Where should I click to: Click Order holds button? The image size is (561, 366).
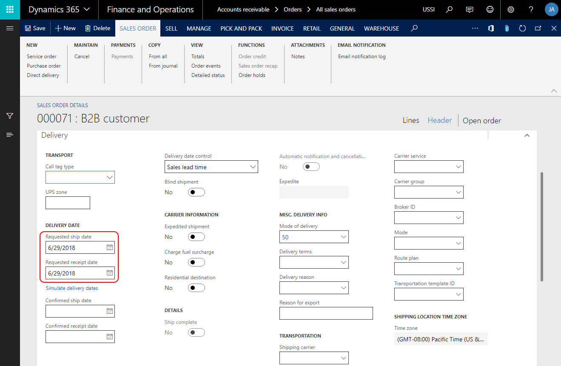click(x=252, y=75)
